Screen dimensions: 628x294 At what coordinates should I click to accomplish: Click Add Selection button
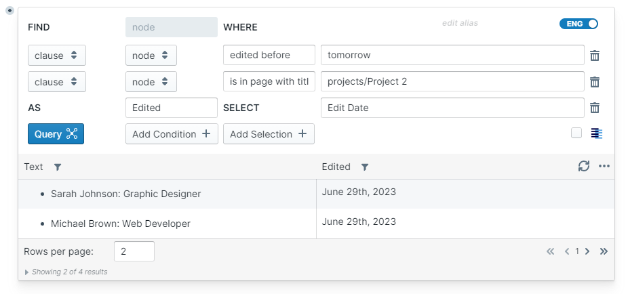(x=269, y=134)
